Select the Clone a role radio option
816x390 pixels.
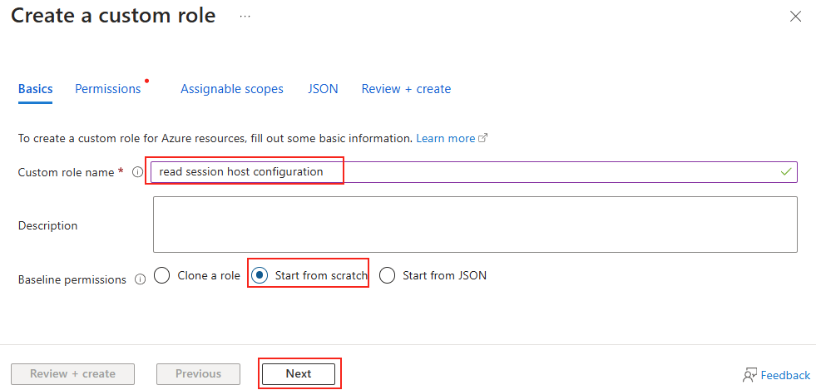(x=162, y=275)
